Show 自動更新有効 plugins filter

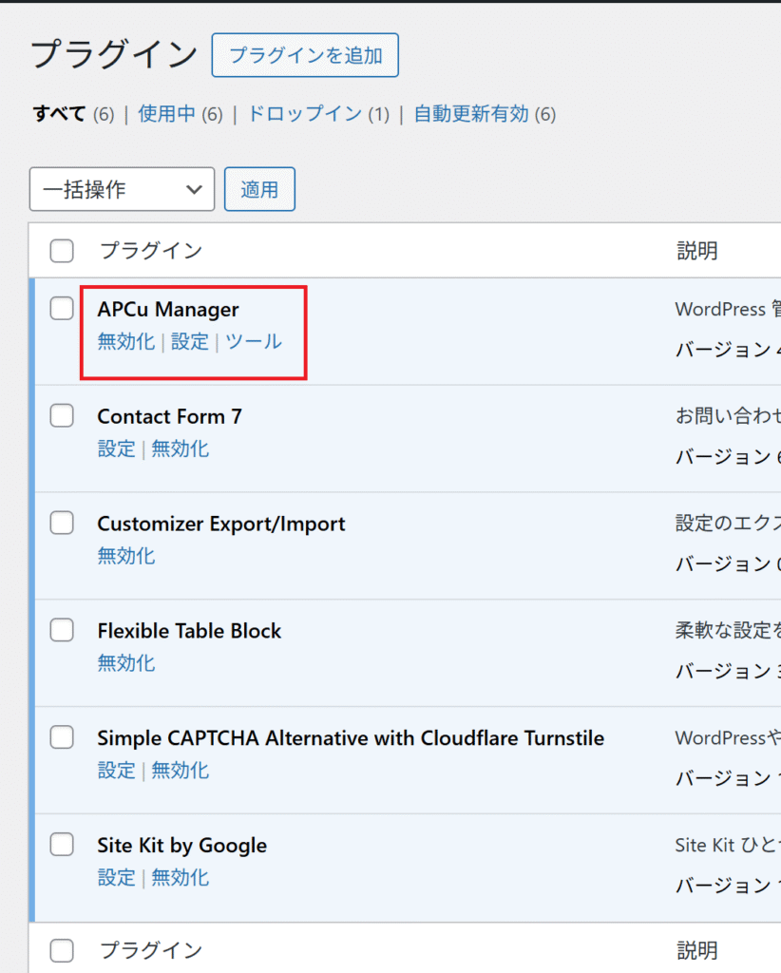point(470,114)
